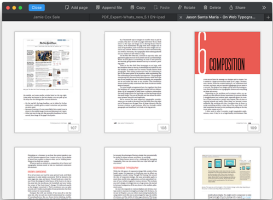This screenshot has height=200, width=273.
Task: Click the blue Close button
Action: click(x=37, y=8)
